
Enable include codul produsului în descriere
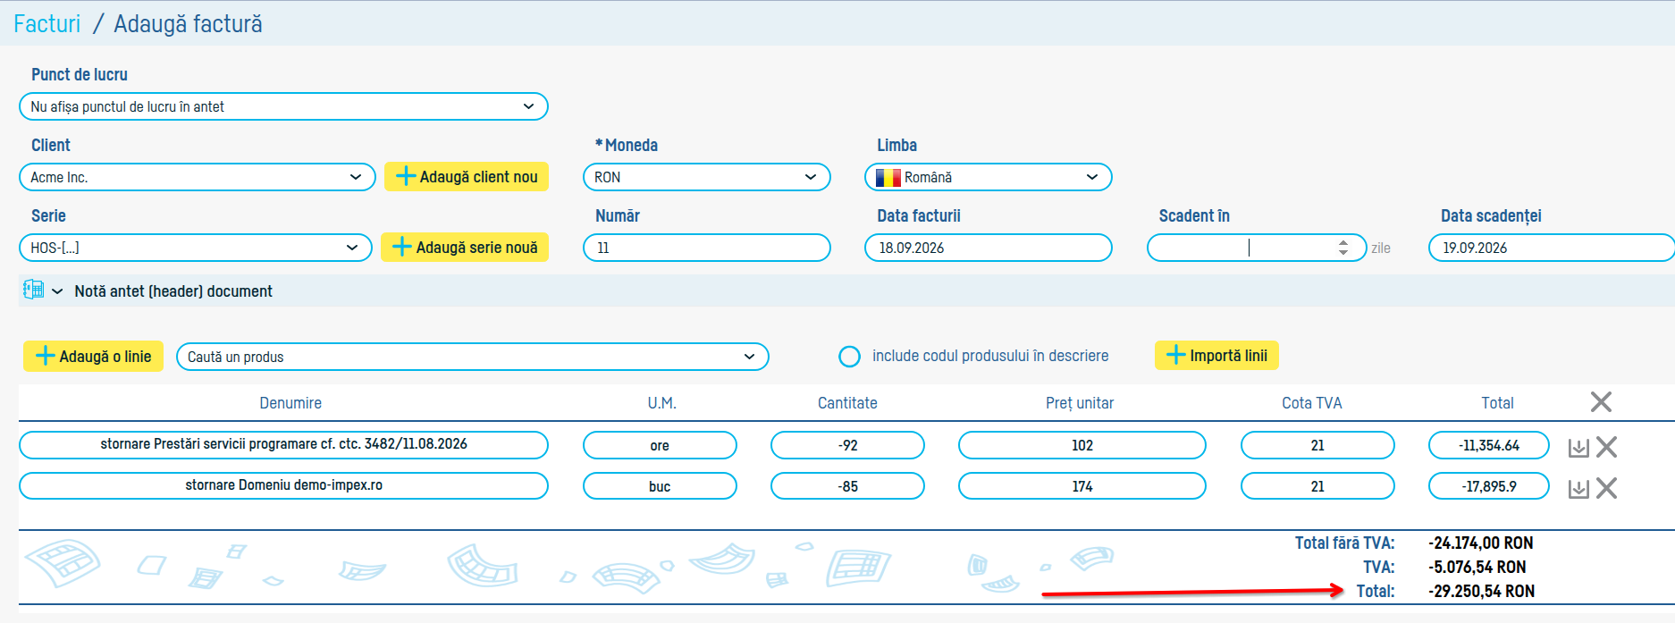click(x=849, y=357)
